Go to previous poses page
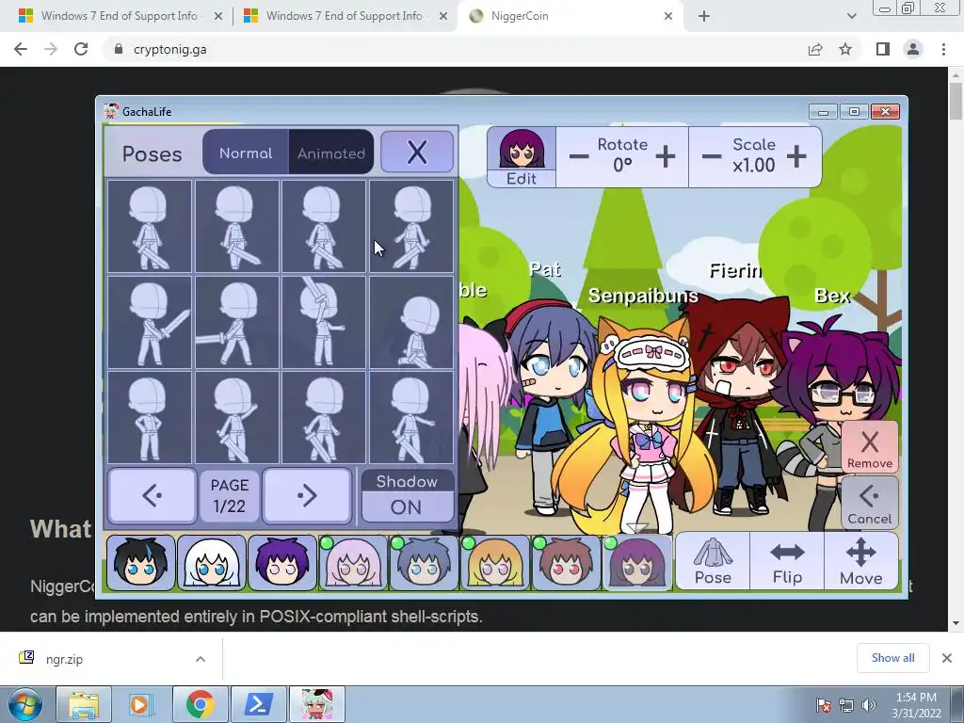This screenshot has height=723, width=964. click(152, 495)
